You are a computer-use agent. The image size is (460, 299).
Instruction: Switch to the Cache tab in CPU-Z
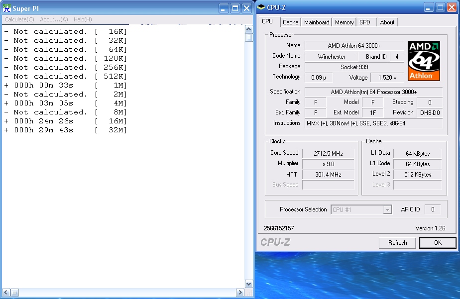click(290, 22)
